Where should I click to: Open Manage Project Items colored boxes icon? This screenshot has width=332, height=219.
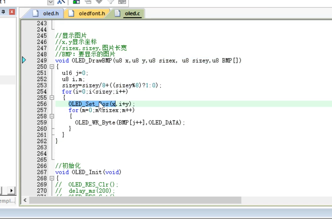pyautogui.click(x=76, y=2)
